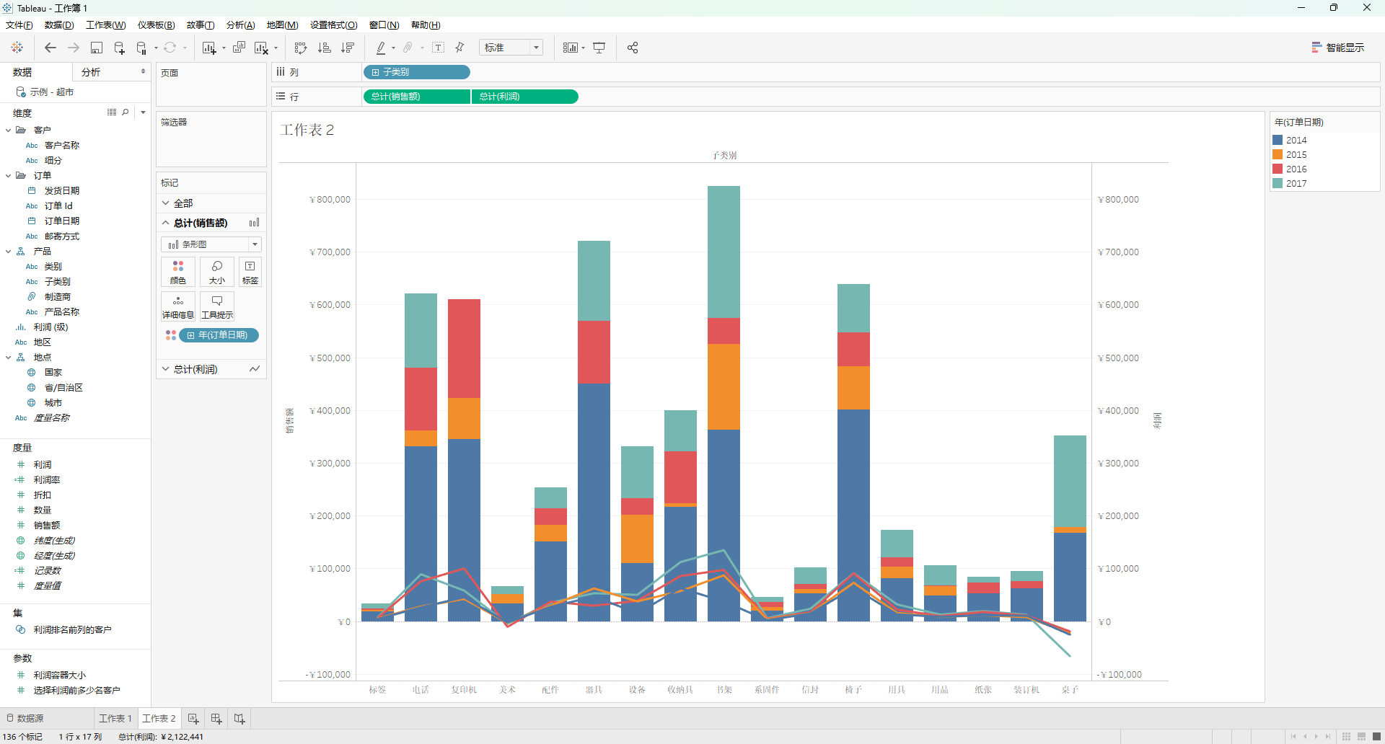Switch to filmstrip view in status bar
The height and width of the screenshot is (744, 1385).
(x=1361, y=737)
